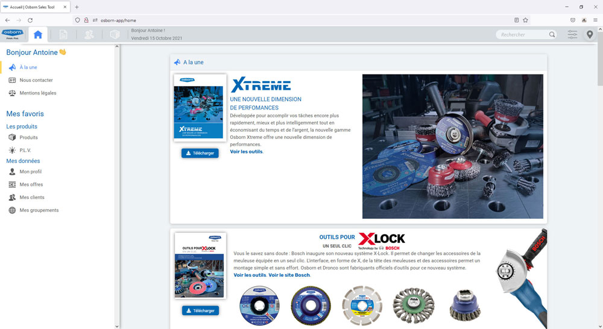603x329 pixels.
Task: Click the Mes données heading
Action: [23, 161]
